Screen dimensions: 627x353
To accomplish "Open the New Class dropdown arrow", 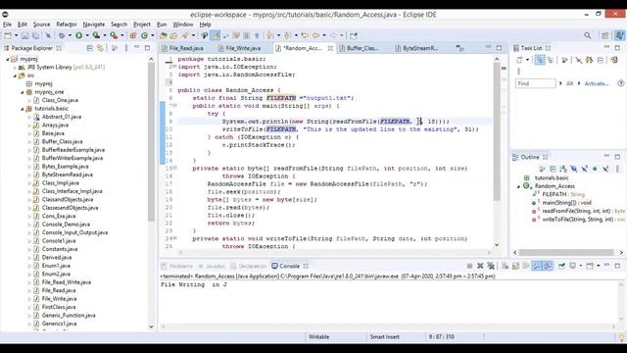I will click(x=153, y=35).
